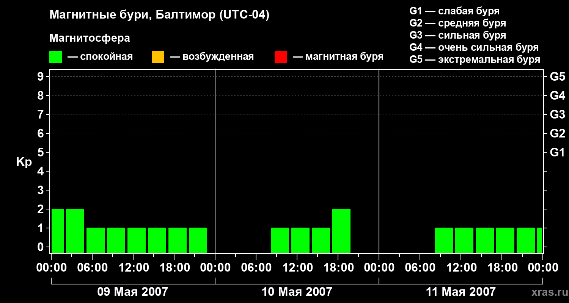The height and width of the screenshot is (303, 569).
Task: Click the green calm magnetosphere legend swatch
Action: pyautogui.click(x=56, y=57)
